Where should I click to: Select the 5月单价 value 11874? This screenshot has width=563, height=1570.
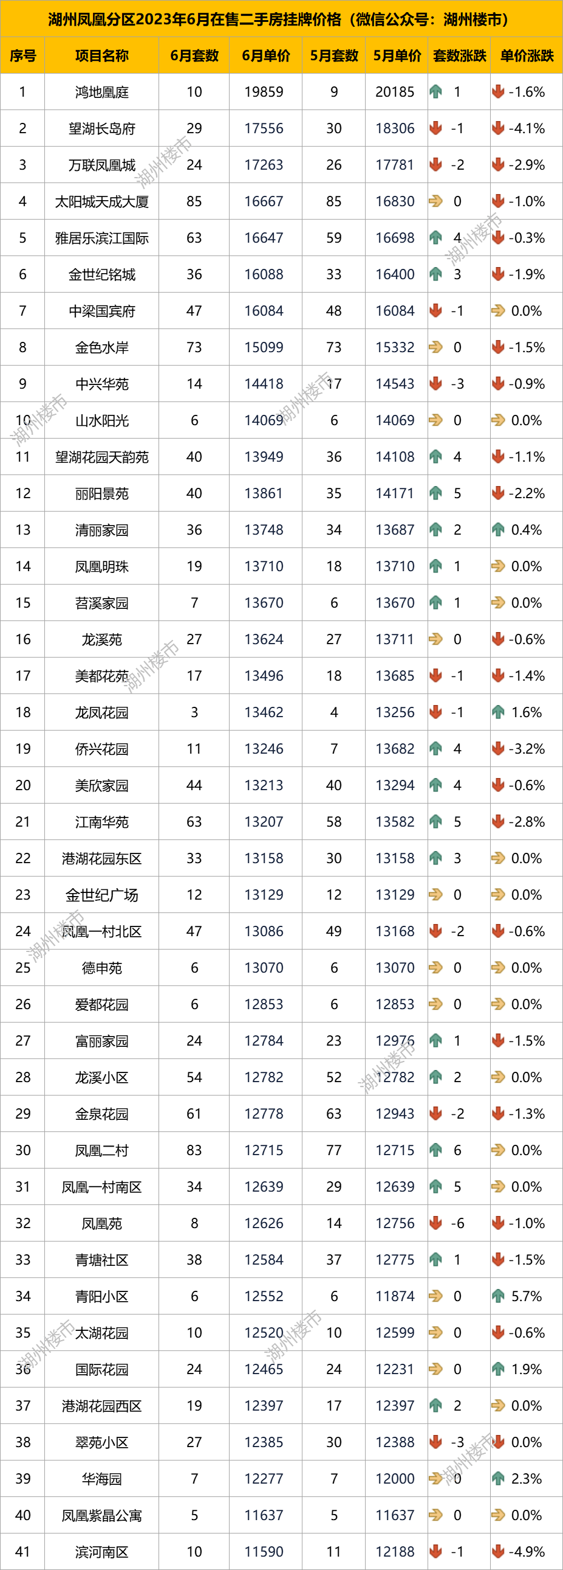395,1296
